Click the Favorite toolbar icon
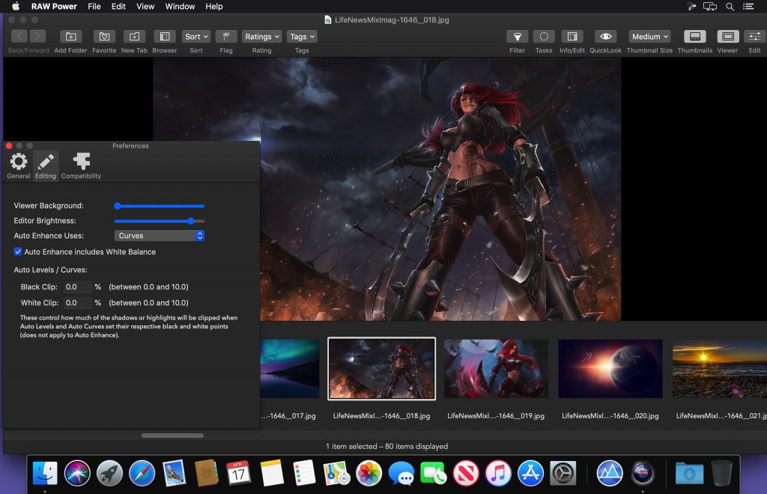Screen dimensions: 767x494 click(104, 37)
